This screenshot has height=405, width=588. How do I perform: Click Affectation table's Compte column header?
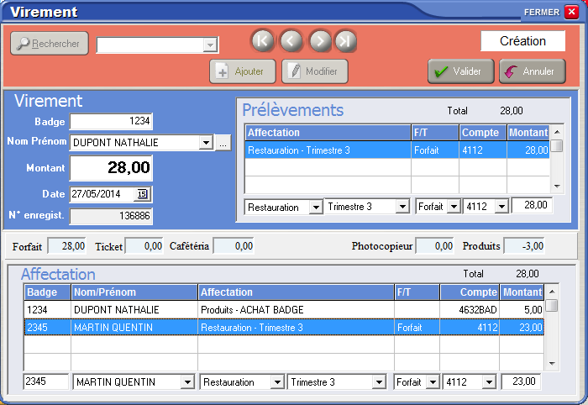(470, 292)
